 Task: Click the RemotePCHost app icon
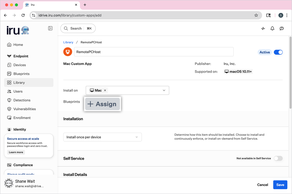[67, 52]
